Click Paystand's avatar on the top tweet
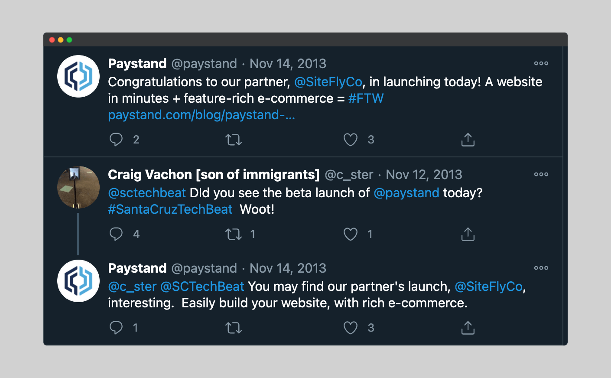 78,76
